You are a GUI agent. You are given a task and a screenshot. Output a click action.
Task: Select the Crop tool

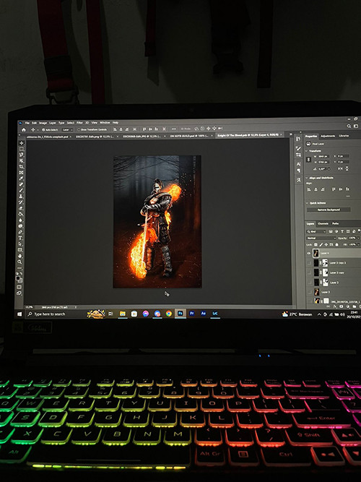pyautogui.click(x=21, y=167)
